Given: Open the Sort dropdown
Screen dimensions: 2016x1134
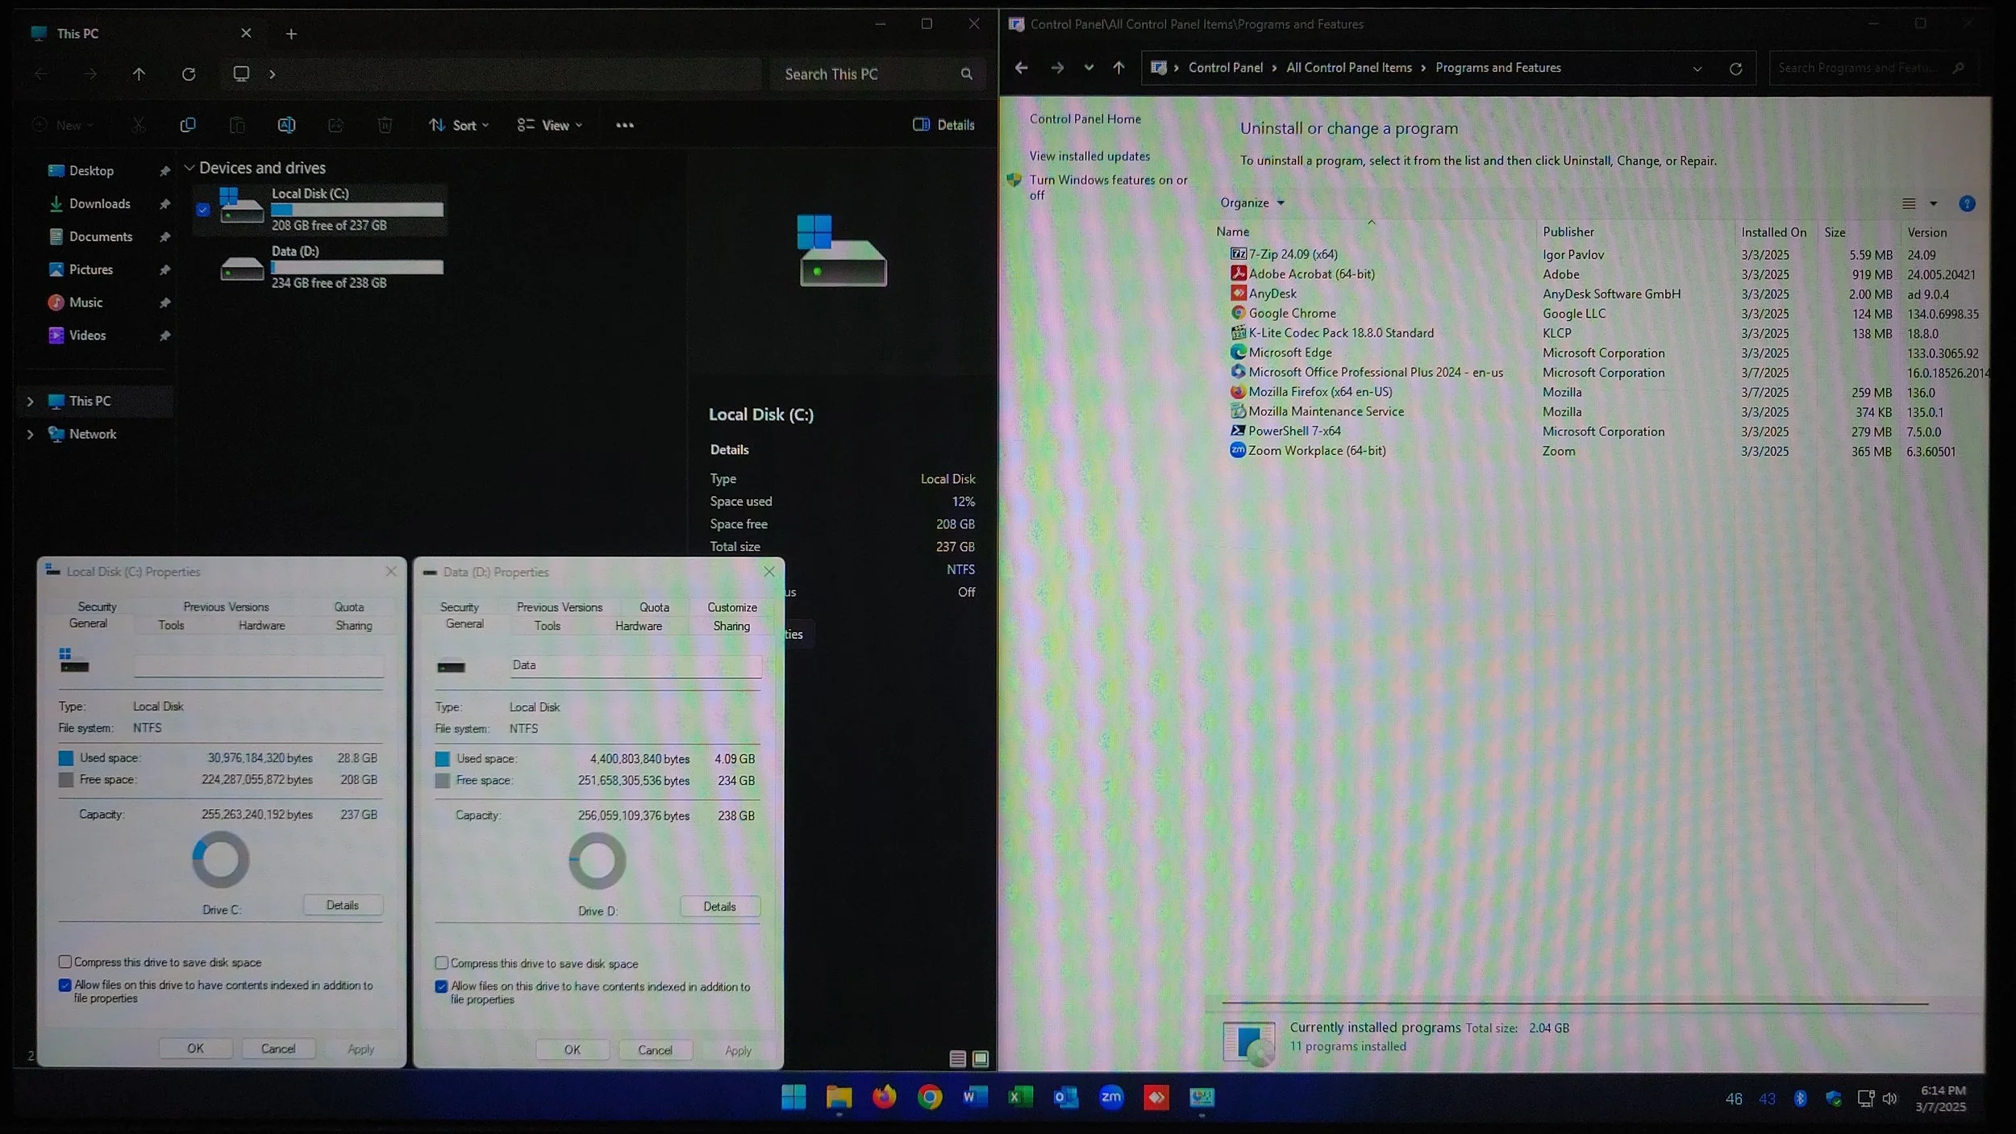Looking at the screenshot, I should (x=459, y=125).
